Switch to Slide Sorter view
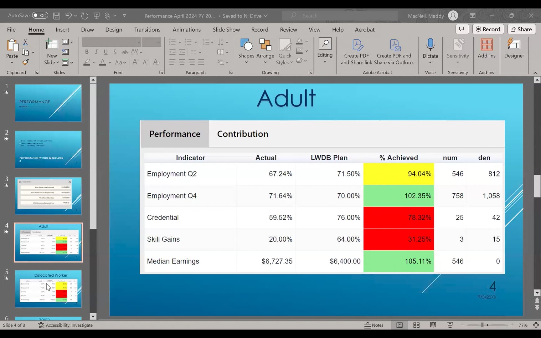The image size is (541, 338). coord(416,325)
